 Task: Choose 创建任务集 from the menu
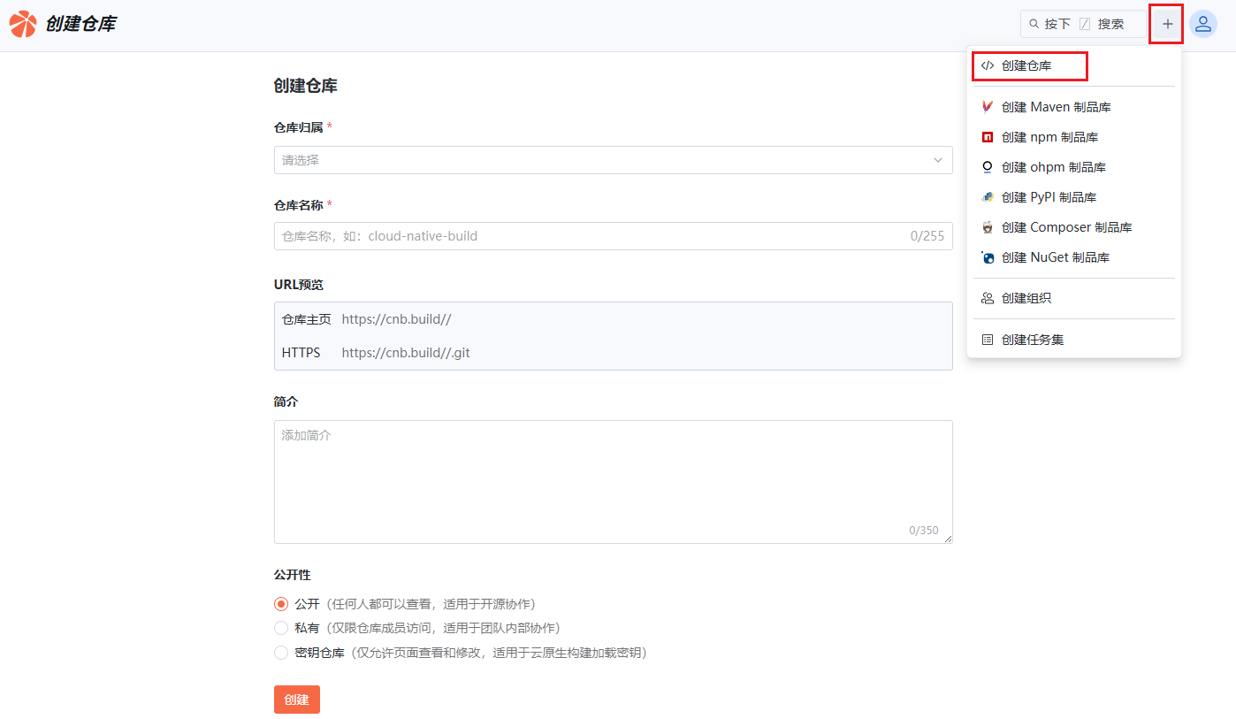(x=1074, y=340)
